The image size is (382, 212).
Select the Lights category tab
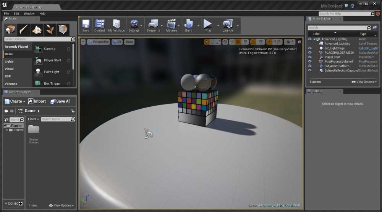[17, 61]
